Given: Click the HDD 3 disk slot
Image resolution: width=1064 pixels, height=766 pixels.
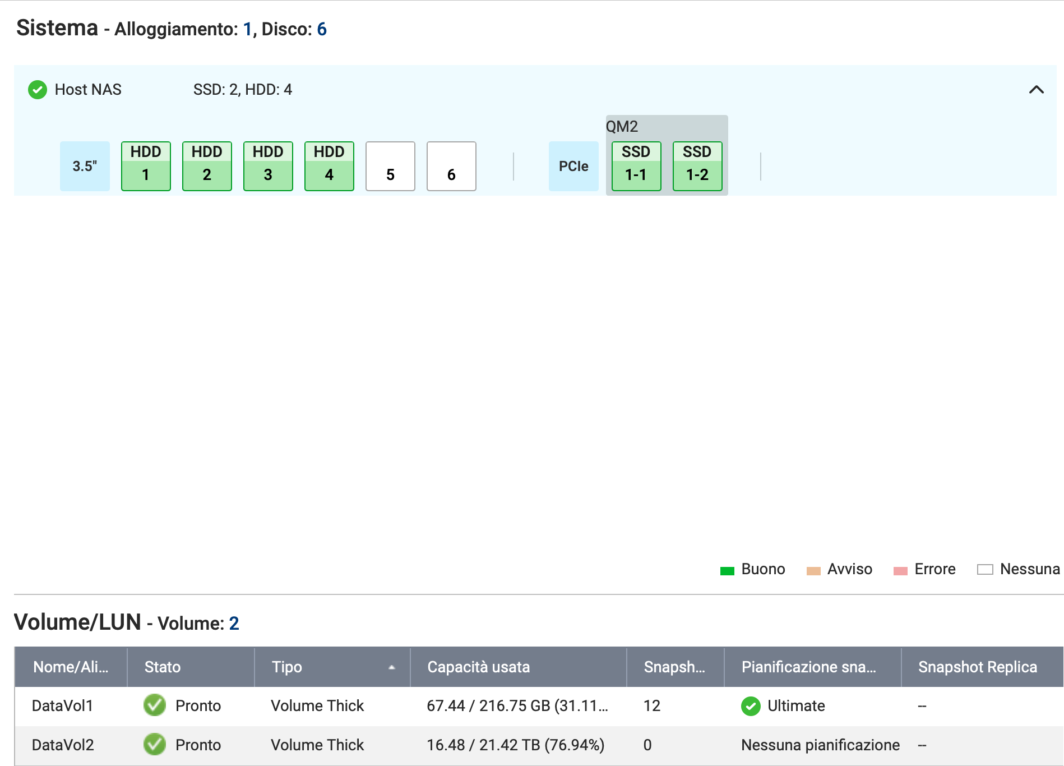Looking at the screenshot, I should coord(268,166).
